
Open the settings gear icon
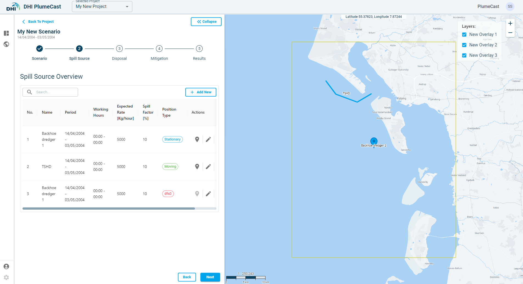pos(6,277)
